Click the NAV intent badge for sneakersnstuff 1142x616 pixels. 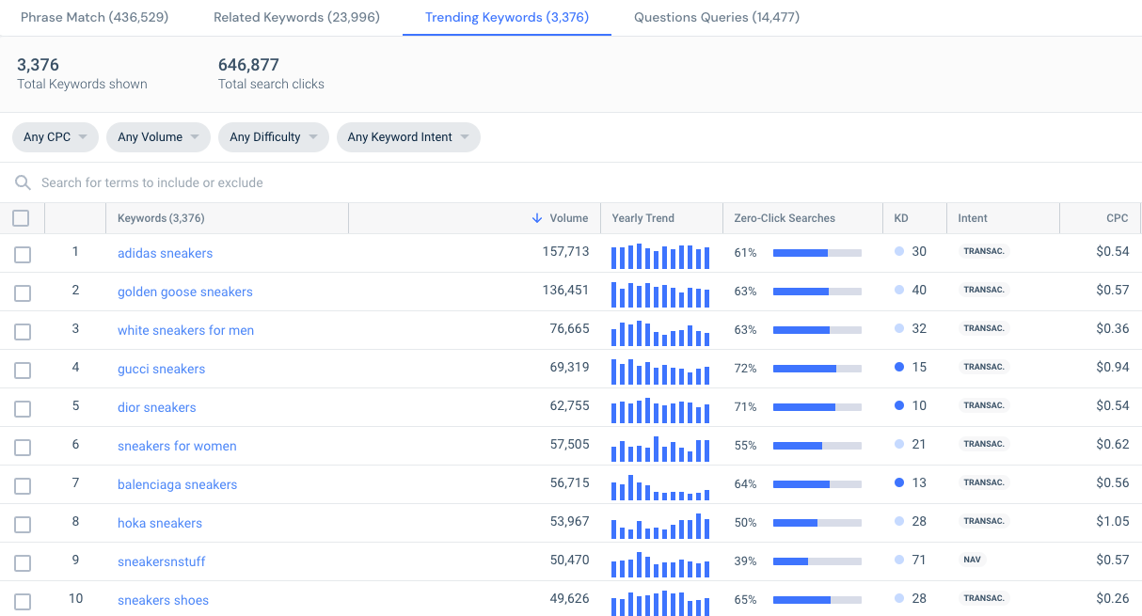[x=972, y=559]
